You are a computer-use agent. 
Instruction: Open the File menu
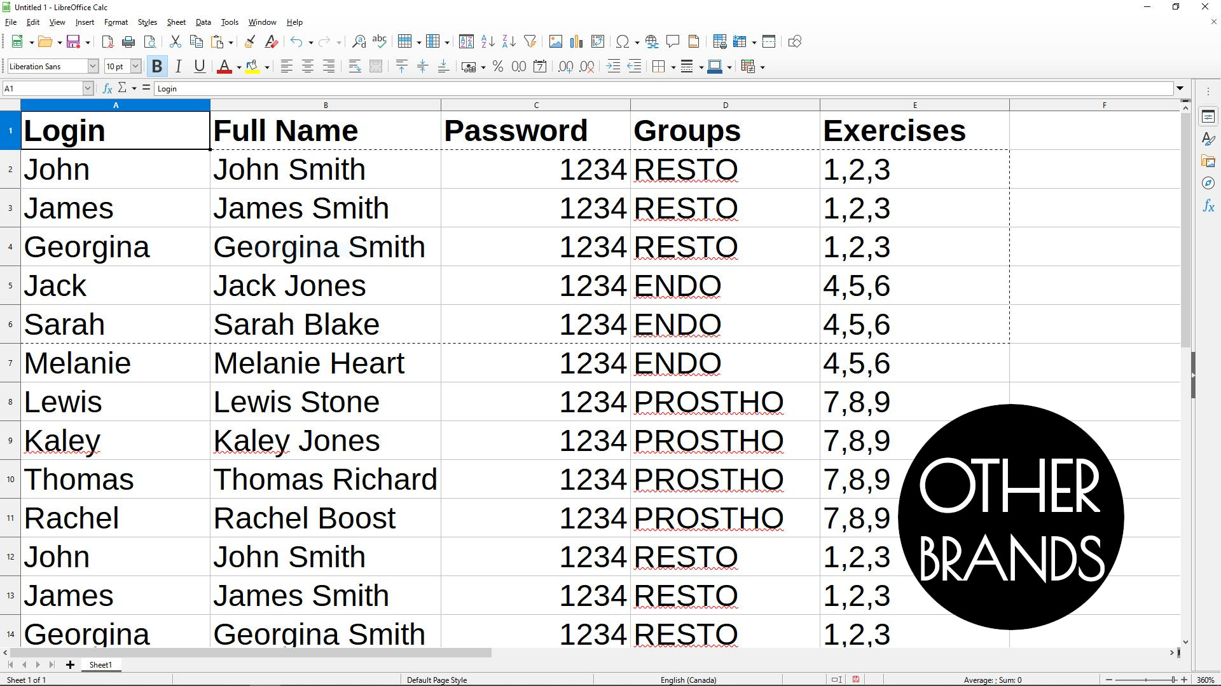[11, 22]
